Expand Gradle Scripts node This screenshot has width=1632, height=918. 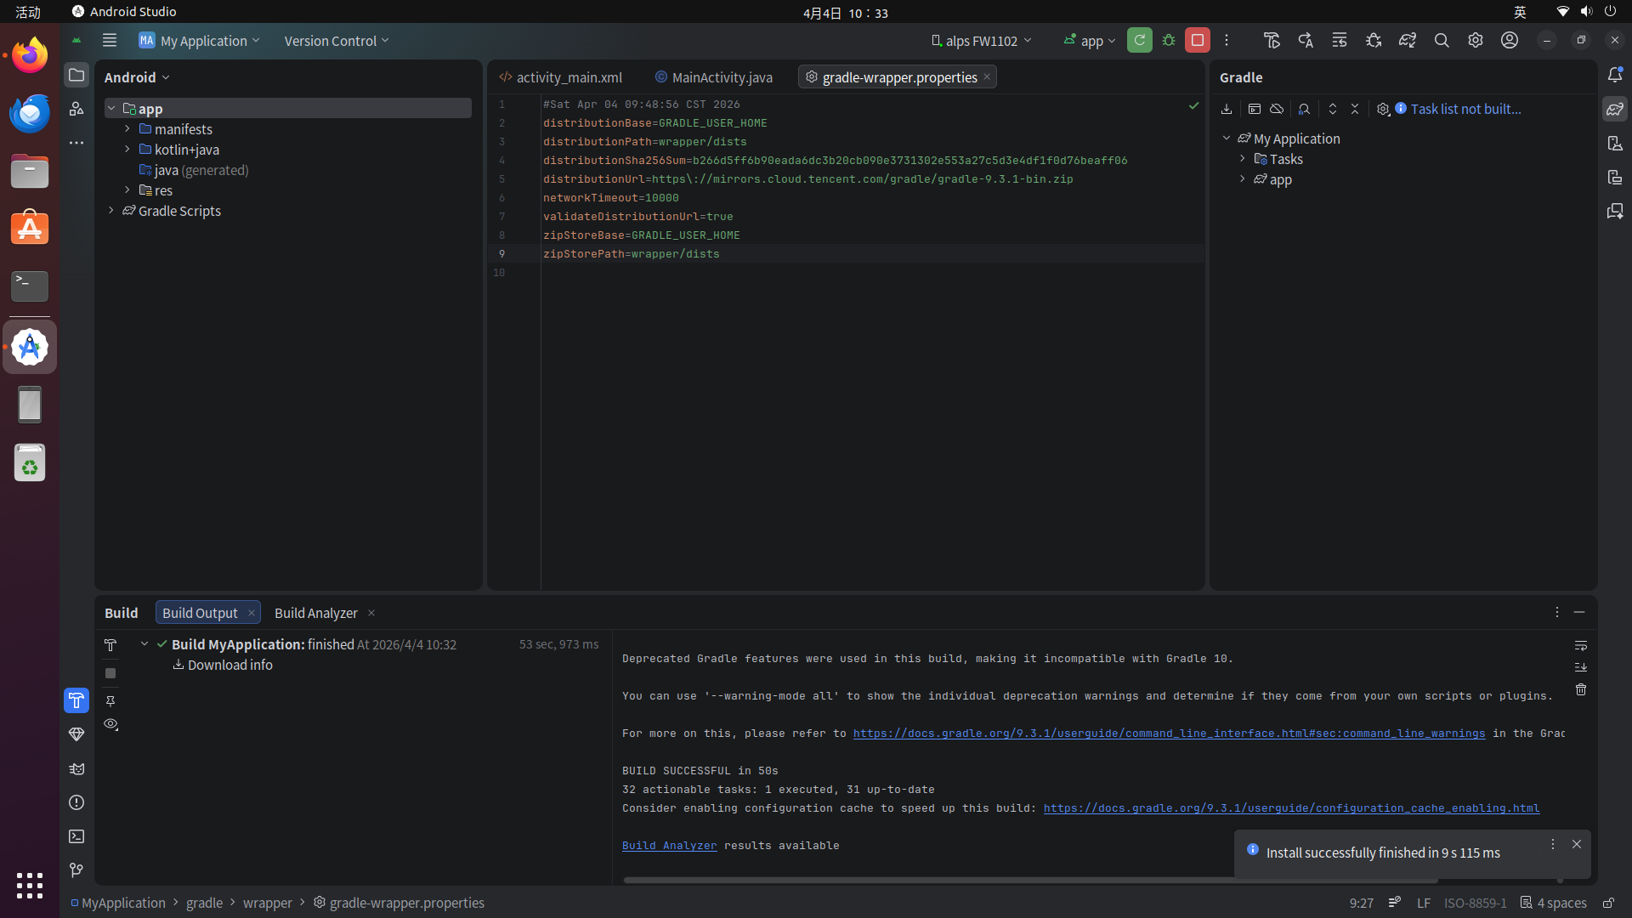coord(111,211)
